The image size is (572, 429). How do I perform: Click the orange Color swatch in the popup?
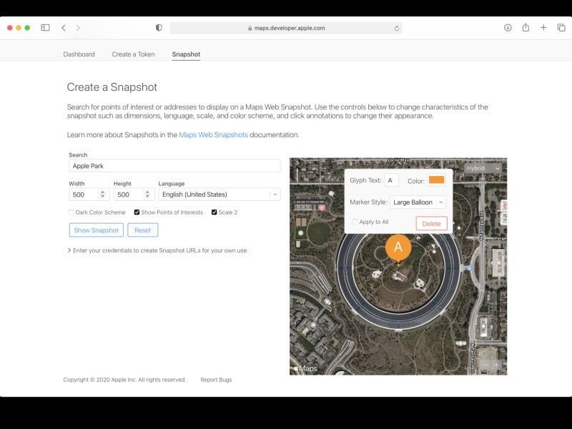tap(437, 180)
